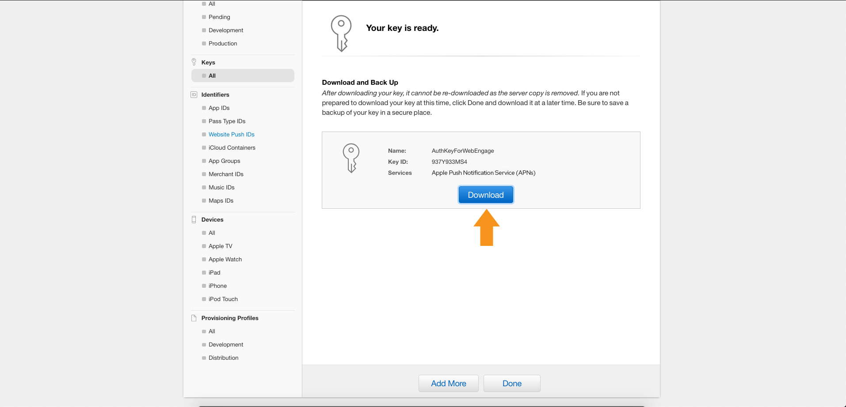This screenshot has width=846, height=407.
Task: Show iPhone devices
Action: pos(217,286)
